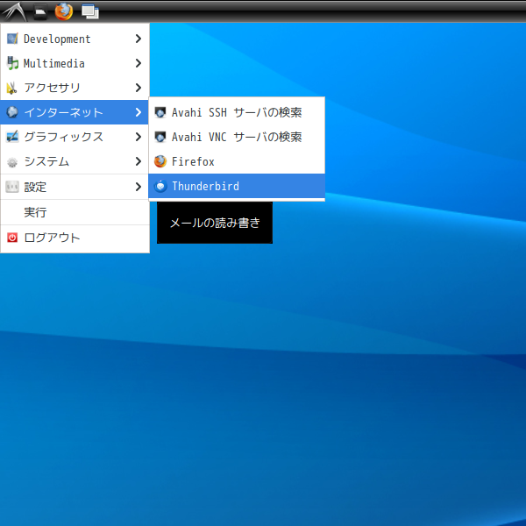
Task: Launch Thunderbird mail client
Action: [x=237, y=186]
